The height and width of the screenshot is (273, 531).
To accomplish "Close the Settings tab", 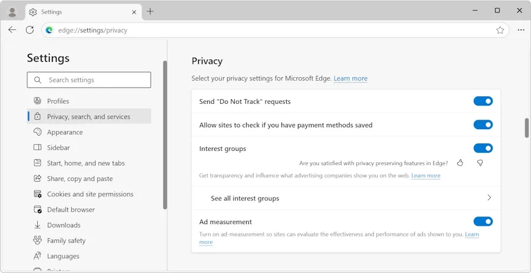I will [x=134, y=12].
